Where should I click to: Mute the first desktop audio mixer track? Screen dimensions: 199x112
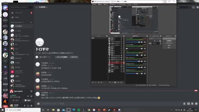(x=142, y=42)
